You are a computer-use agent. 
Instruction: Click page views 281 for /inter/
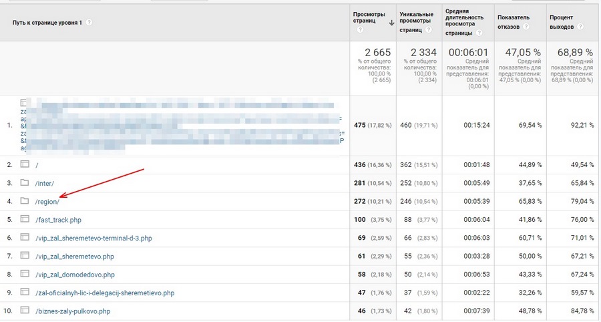(x=359, y=183)
